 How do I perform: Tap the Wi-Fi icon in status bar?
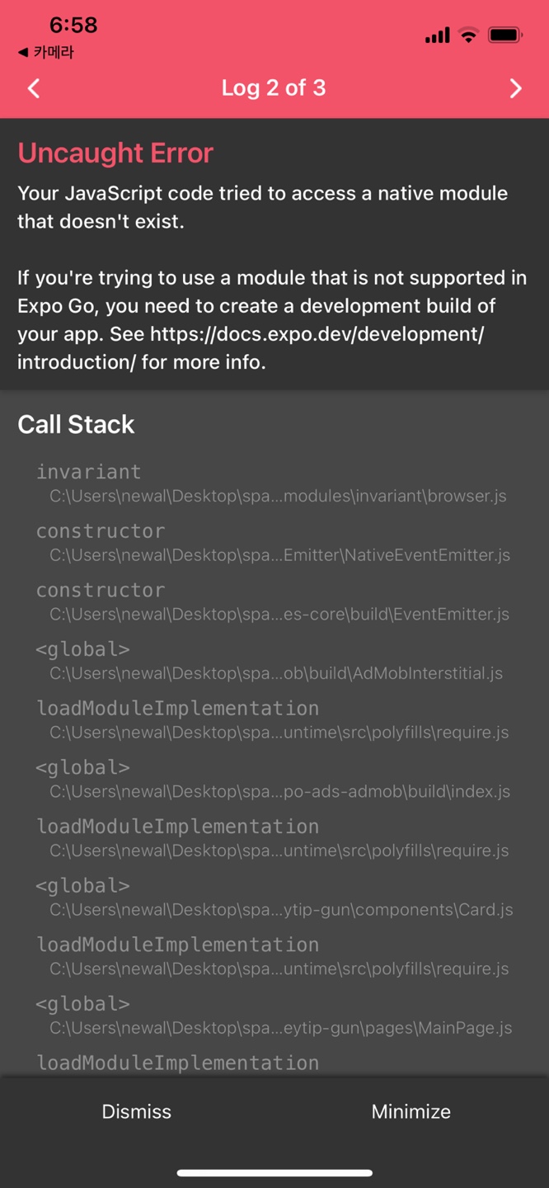tap(469, 35)
